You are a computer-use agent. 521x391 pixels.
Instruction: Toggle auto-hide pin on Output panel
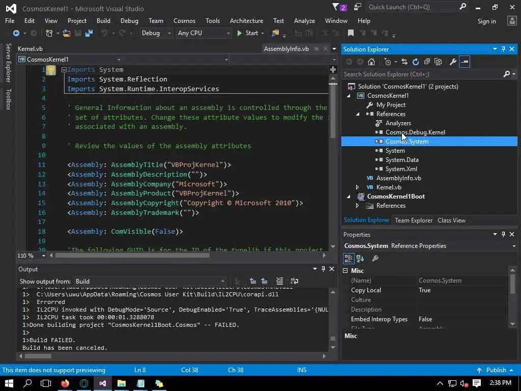[x=323, y=269]
